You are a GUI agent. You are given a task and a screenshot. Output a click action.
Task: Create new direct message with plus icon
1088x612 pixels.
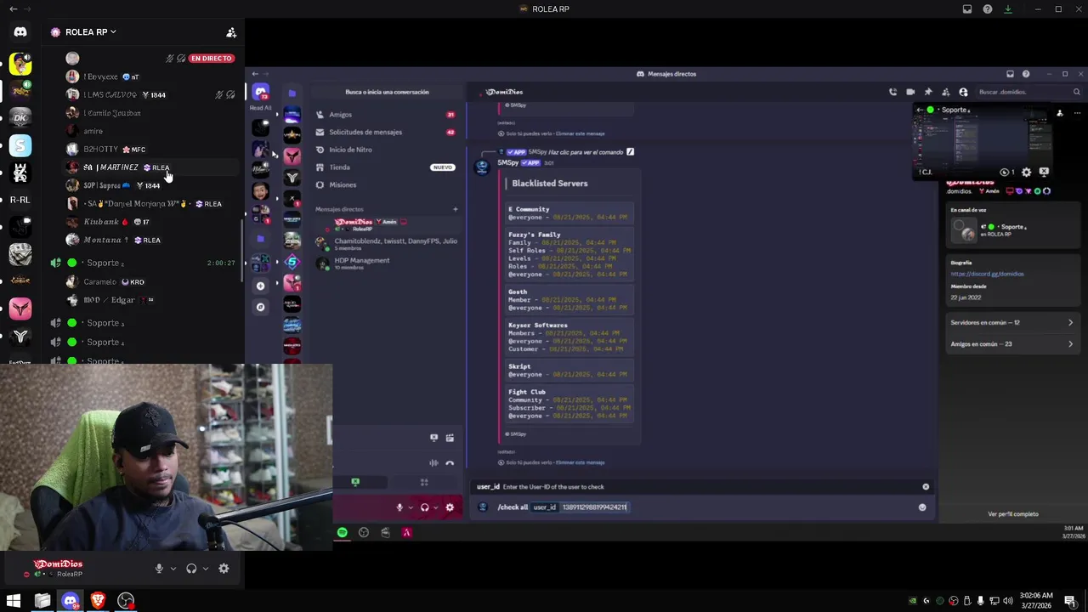(x=455, y=209)
